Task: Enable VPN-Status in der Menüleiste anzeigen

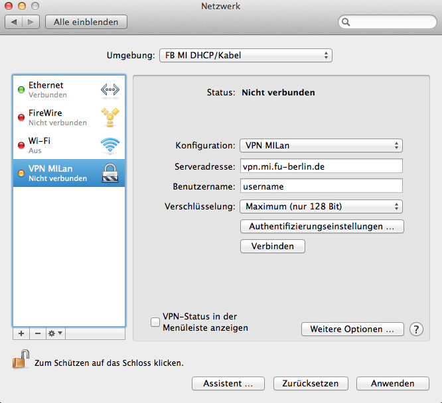Action: pyautogui.click(x=155, y=323)
